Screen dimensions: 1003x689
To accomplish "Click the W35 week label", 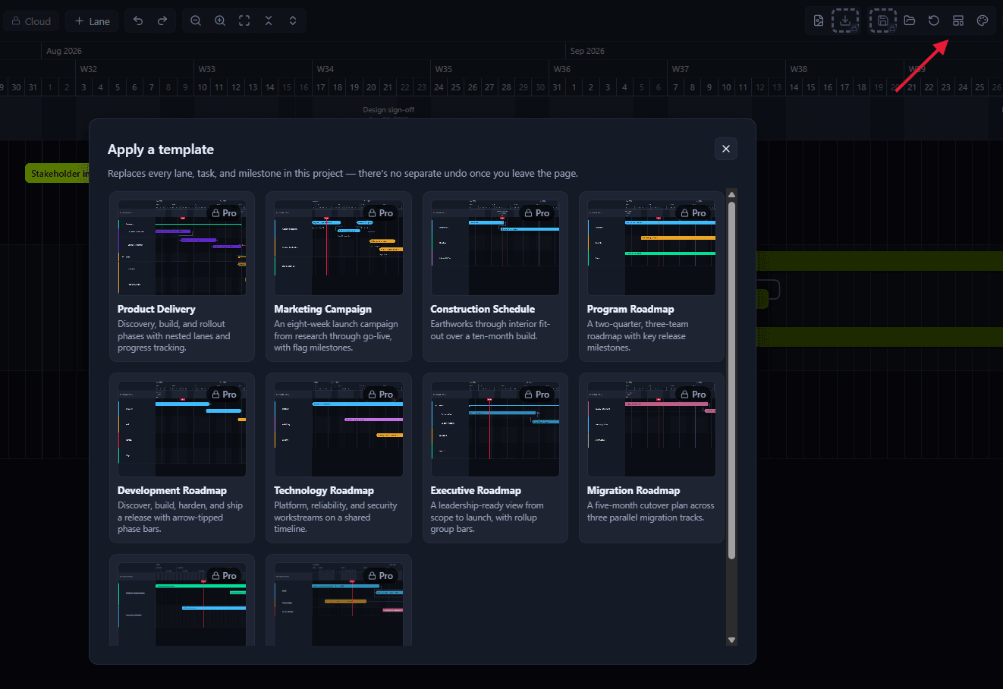I will point(444,69).
